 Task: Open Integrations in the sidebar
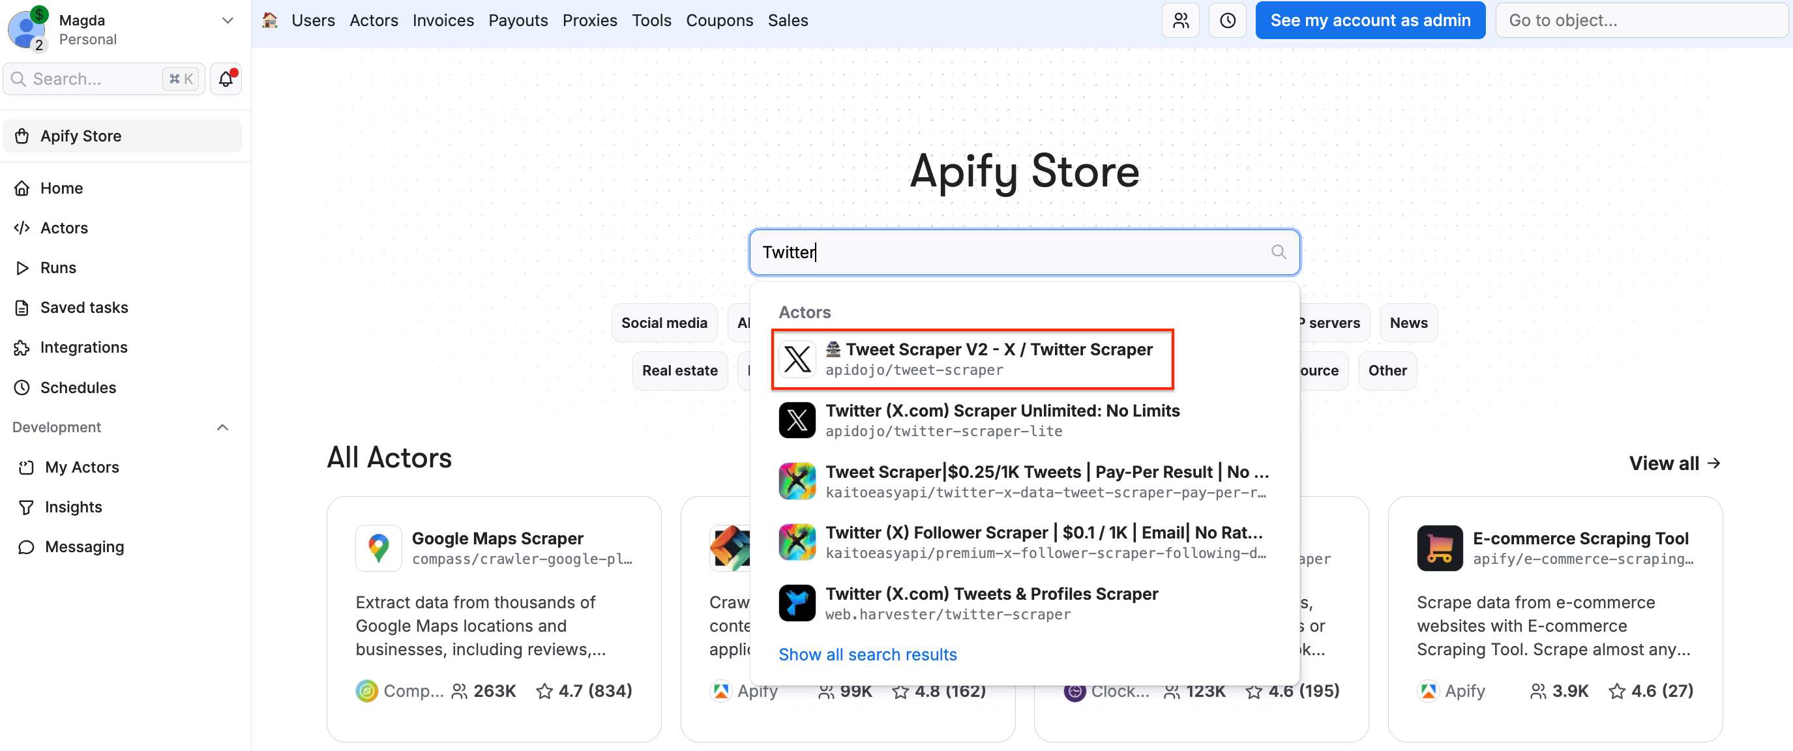(x=83, y=347)
